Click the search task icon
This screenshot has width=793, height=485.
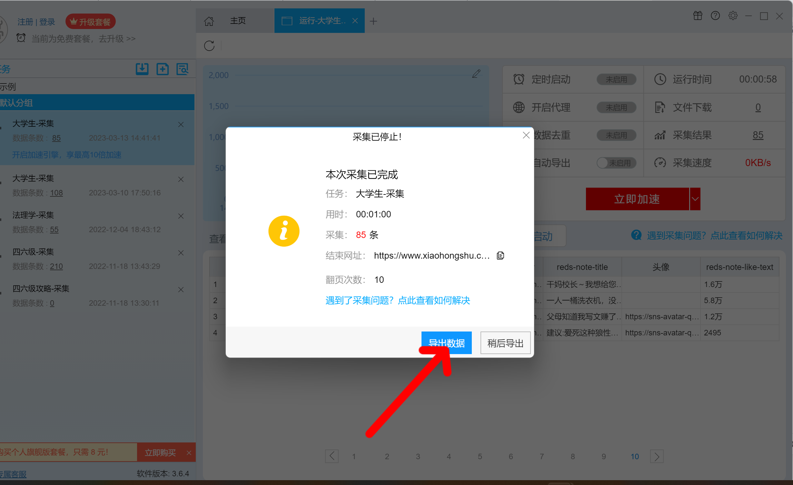(x=183, y=69)
